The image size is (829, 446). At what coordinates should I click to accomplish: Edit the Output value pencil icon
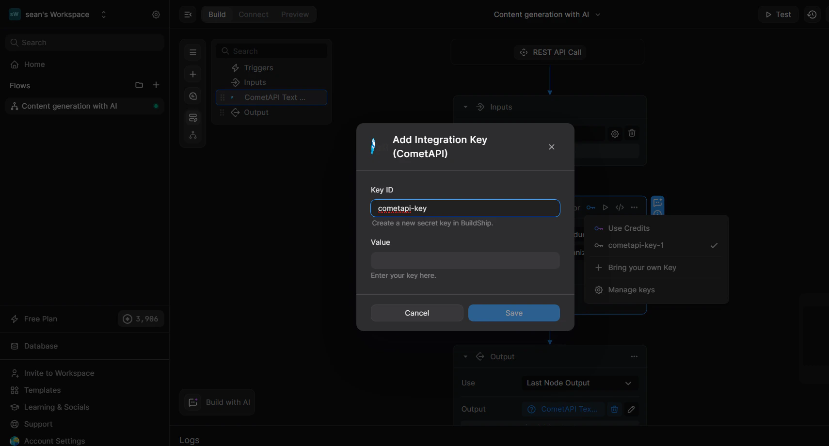[x=631, y=409]
